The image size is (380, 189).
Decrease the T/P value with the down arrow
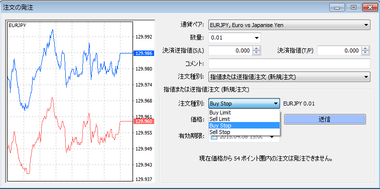(x=365, y=52)
